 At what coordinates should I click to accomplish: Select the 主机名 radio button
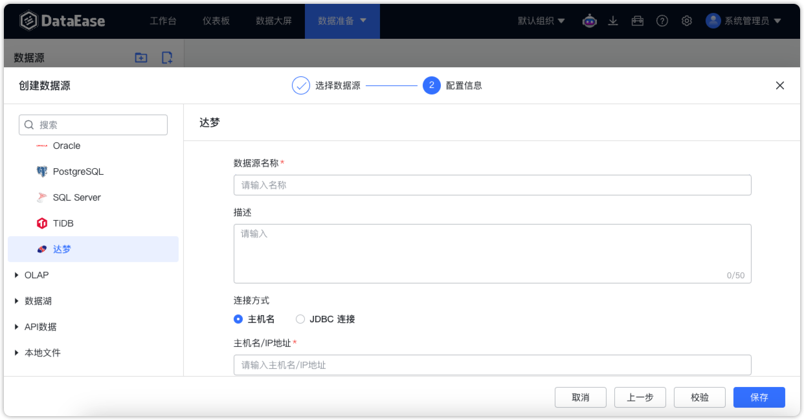click(x=238, y=318)
